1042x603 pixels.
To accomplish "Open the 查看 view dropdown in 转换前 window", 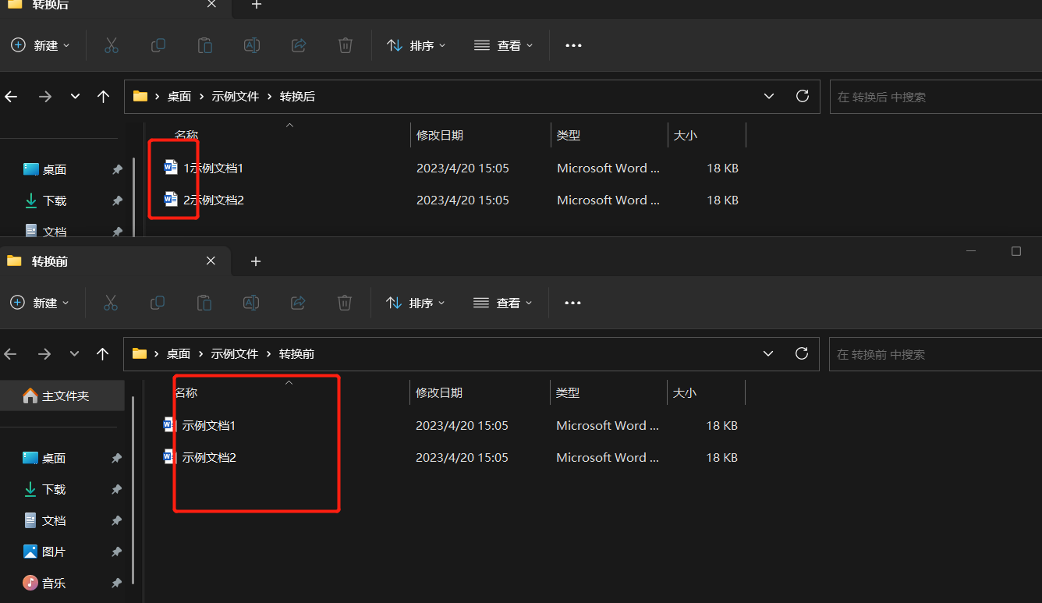I will [503, 303].
